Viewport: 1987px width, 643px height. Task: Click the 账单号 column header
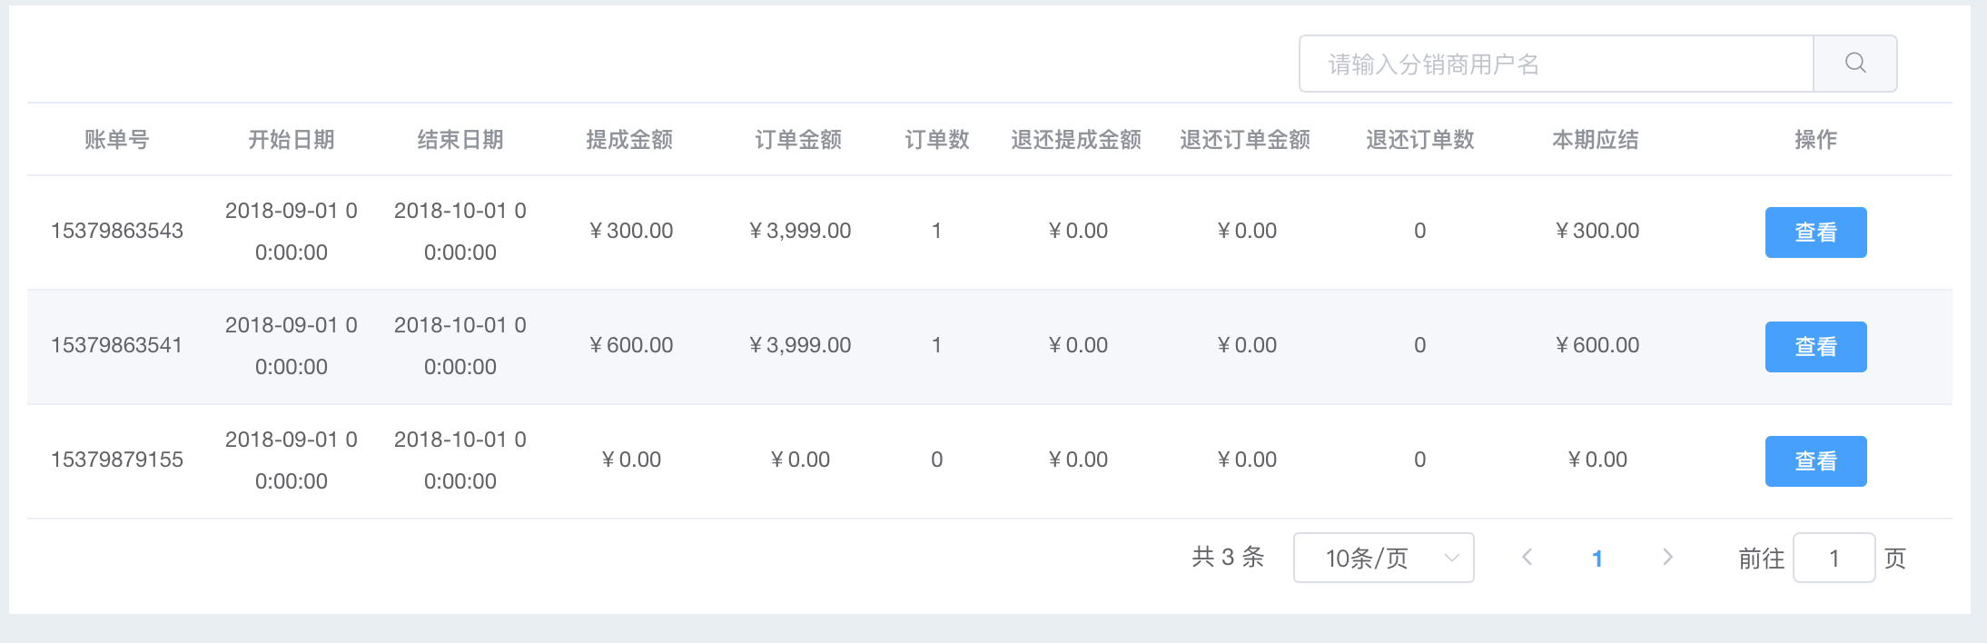(x=117, y=140)
